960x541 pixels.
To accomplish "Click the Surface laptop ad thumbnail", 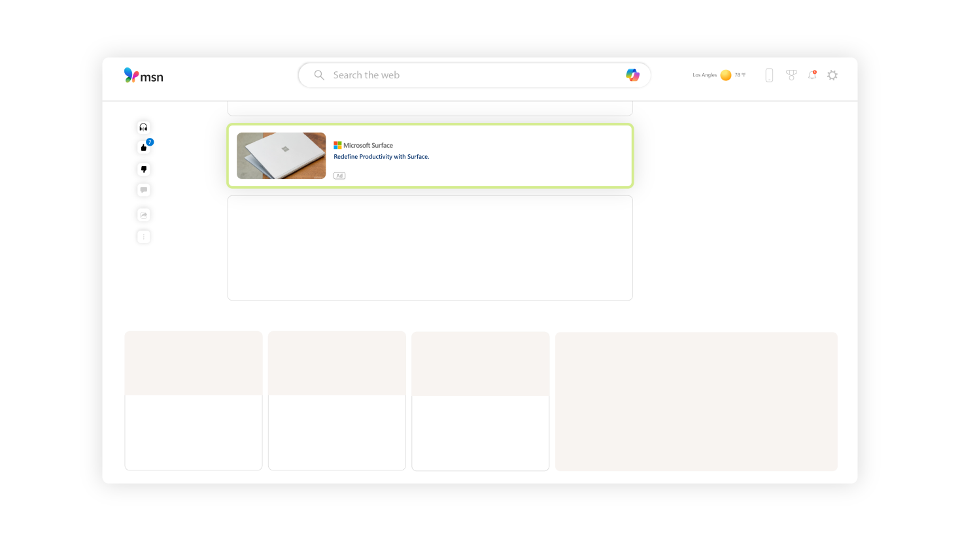I will (x=281, y=156).
